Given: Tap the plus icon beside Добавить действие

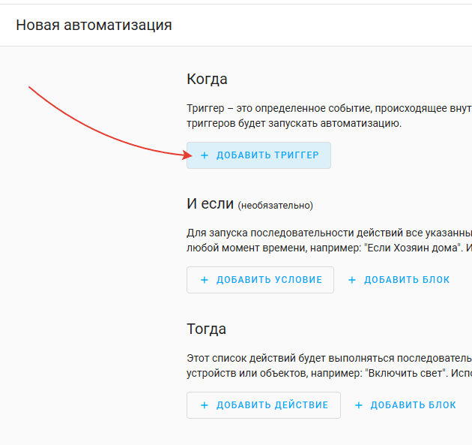Looking at the screenshot, I should click(204, 405).
